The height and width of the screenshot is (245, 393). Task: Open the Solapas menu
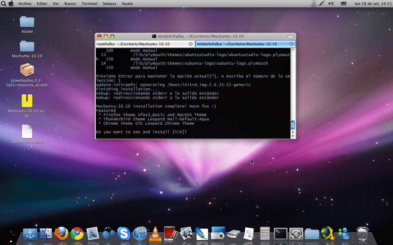(110, 4)
